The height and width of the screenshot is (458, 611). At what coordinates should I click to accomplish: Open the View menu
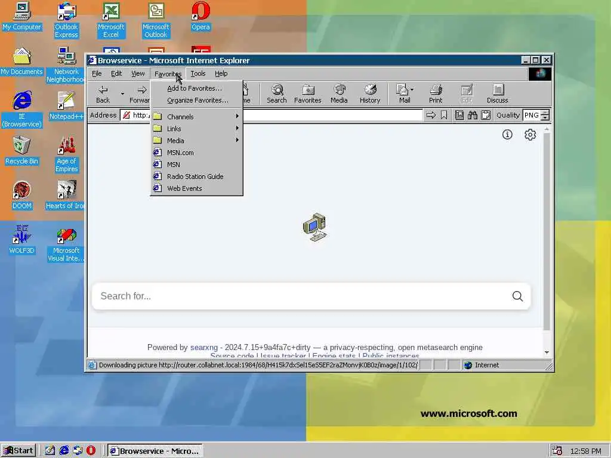(138, 73)
